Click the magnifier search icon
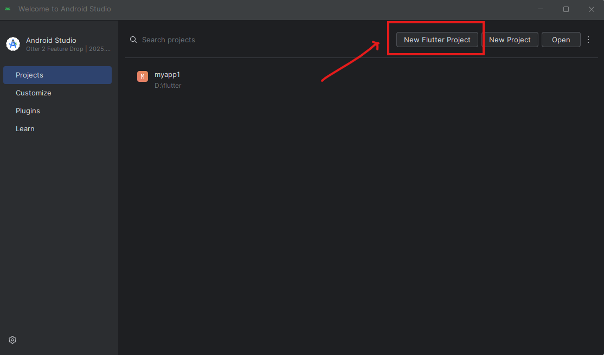 coord(133,40)
